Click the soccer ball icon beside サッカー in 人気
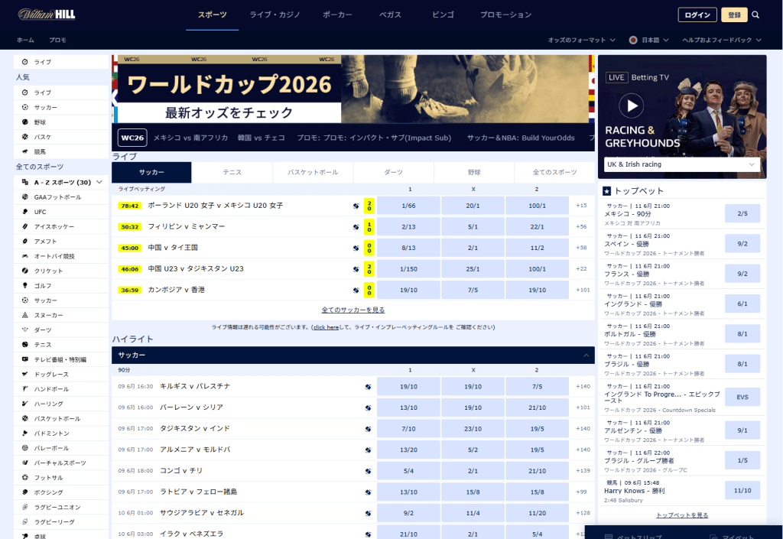The image size is (783, 539). 25,107
